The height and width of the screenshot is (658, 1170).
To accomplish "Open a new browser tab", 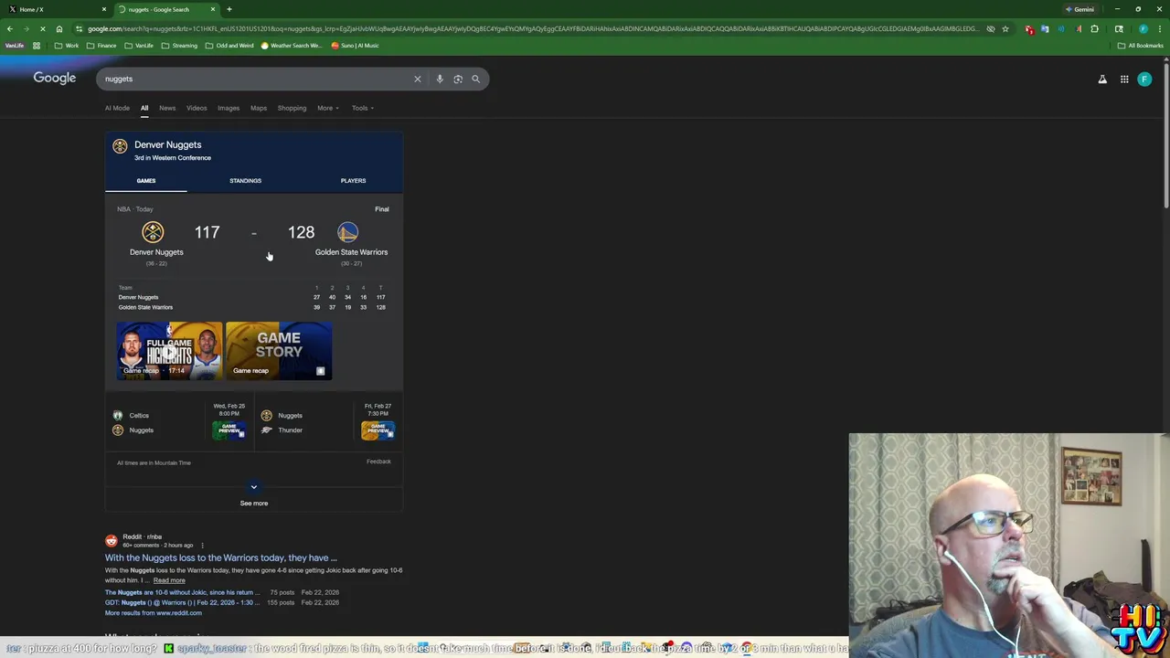I will [229, 9].
